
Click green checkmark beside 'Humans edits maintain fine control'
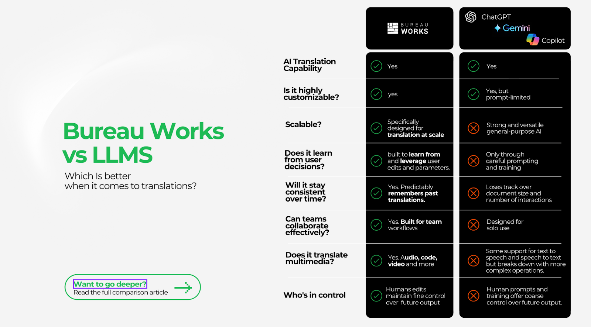click(376, 296)
